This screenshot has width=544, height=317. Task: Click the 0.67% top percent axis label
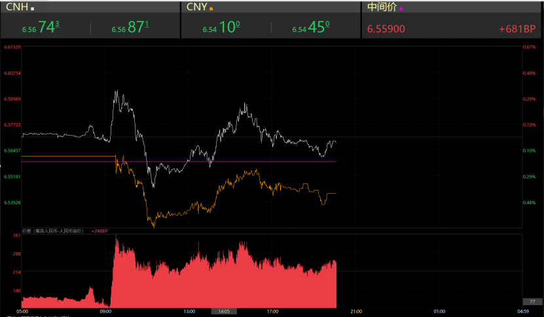coord(530,47)
